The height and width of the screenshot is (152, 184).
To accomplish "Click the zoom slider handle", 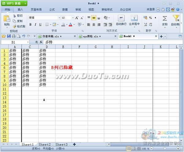I will point(165,149).
